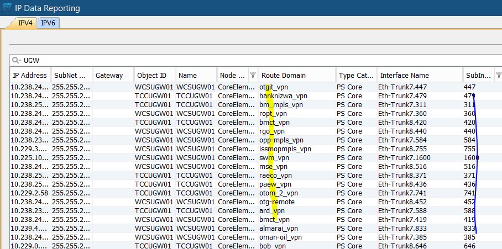
Task: Select the otgit_vpn route domain row
Action: point(274,87)
